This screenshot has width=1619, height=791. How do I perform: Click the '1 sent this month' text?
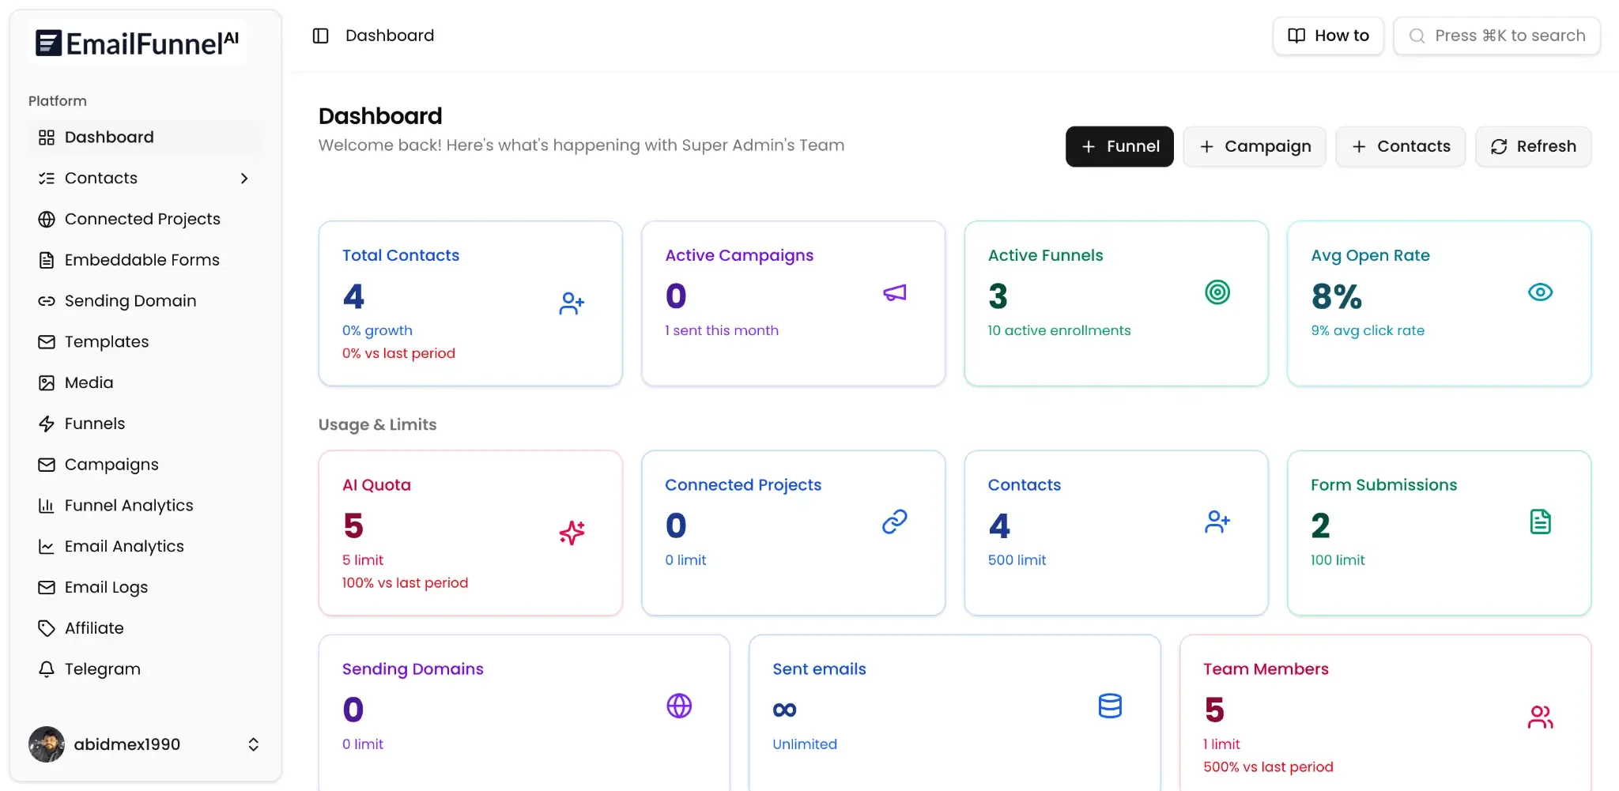[x=722, y=330]
